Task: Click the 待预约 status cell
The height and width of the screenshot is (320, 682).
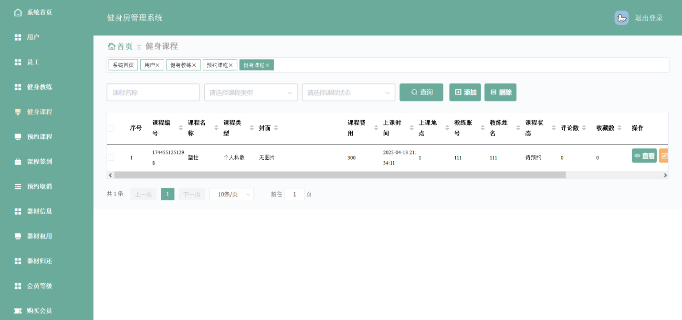Action: [x=534, y=157]
